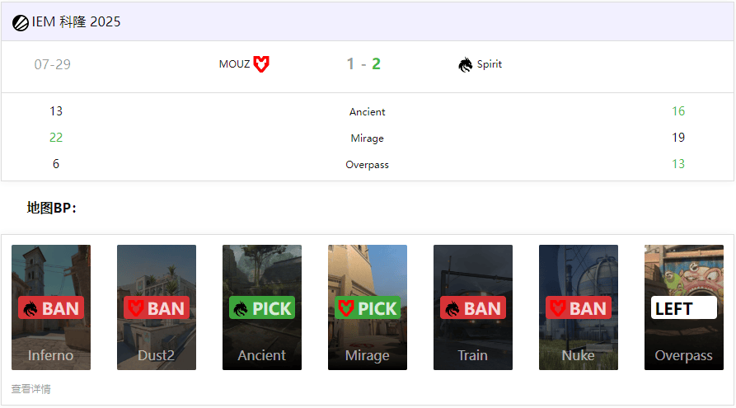Click the 1 - 2 match score
The width and height of the screenshot is (736, 408).
[363, 63]
